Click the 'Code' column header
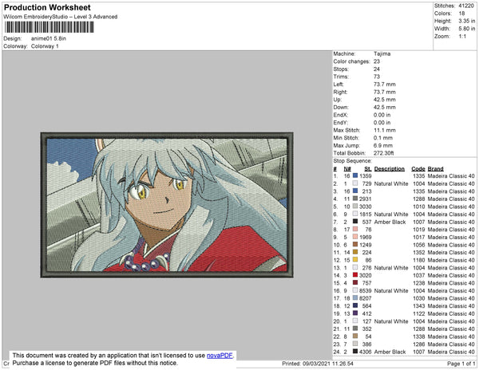This screenshot has width=479, height=370. click(x=418, y=169)
